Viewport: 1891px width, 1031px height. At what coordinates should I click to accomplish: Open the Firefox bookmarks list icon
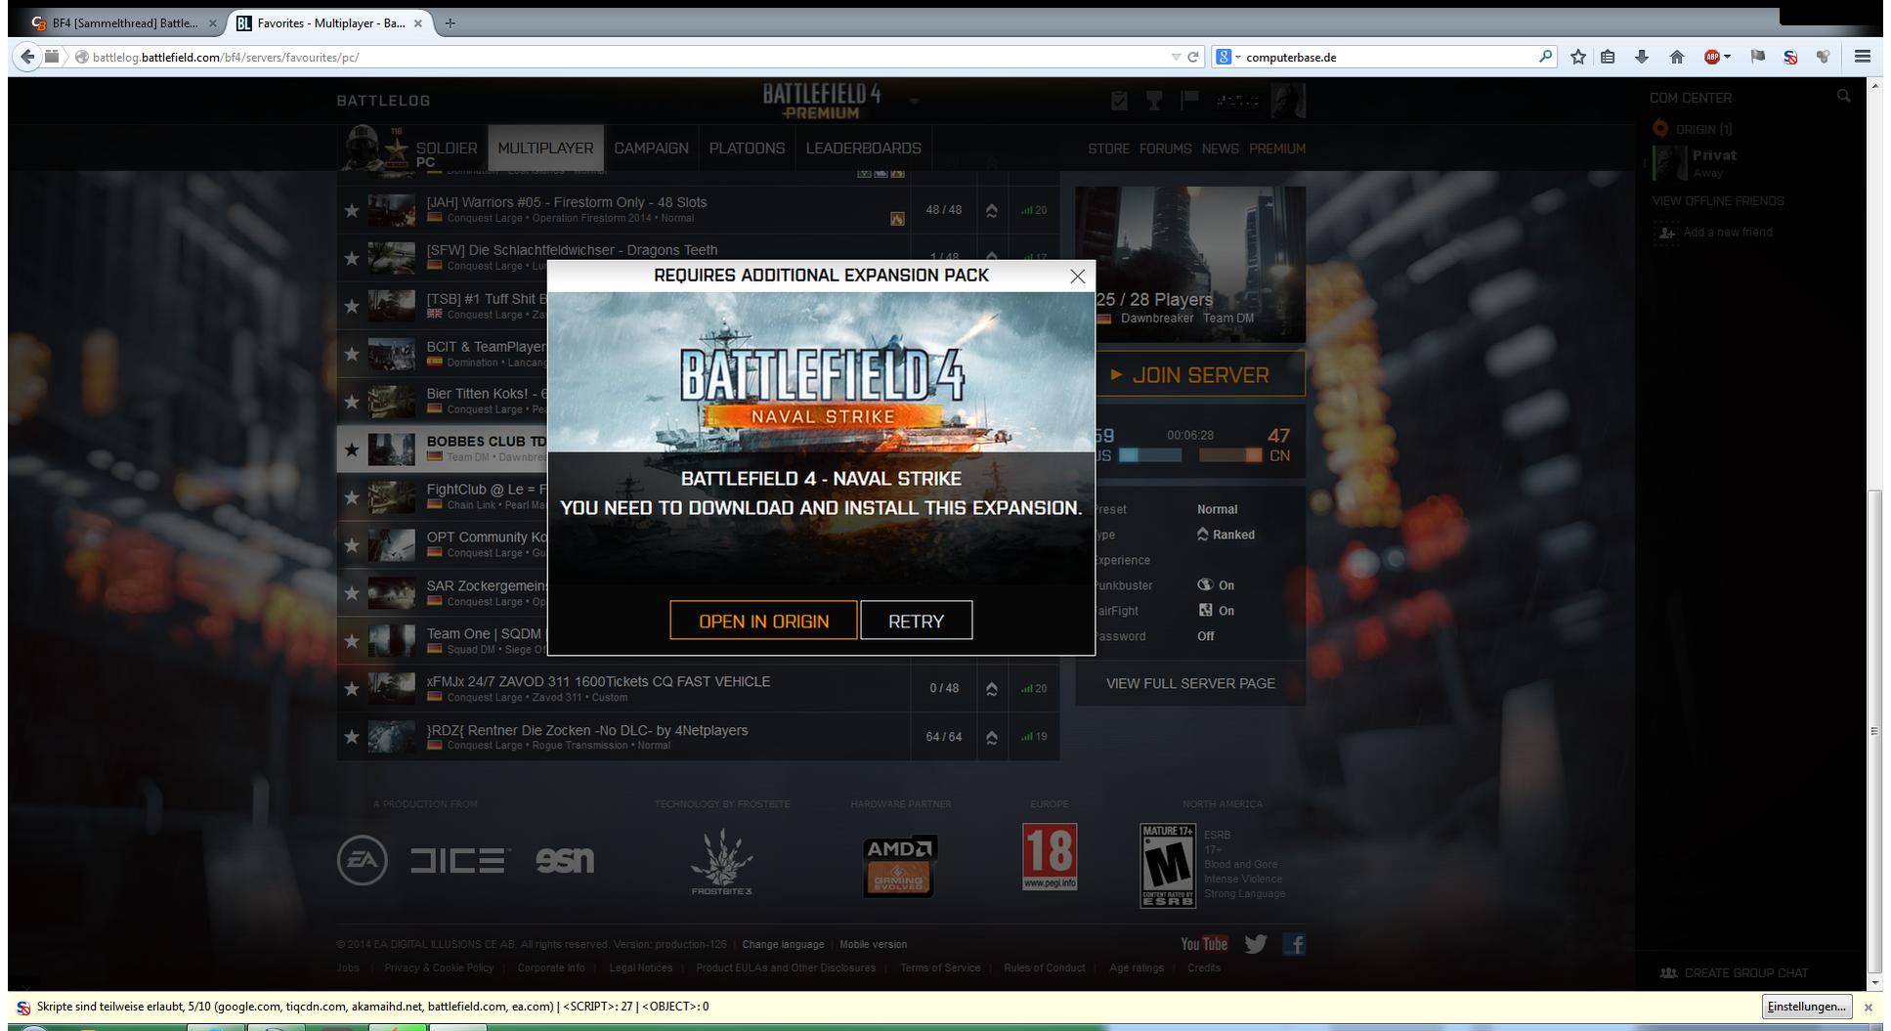click(1608, 57)
